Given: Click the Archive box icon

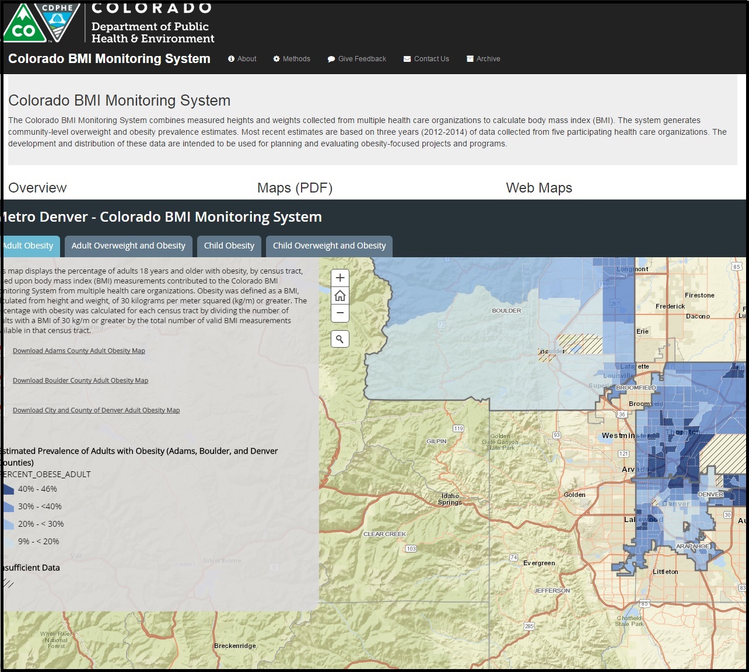Looking at the screenshot, I should 469,58.
